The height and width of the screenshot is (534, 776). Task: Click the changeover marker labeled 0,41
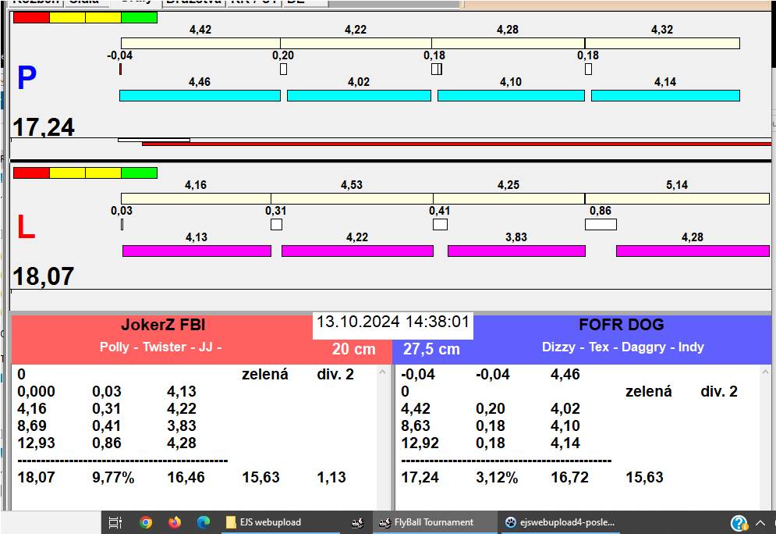[440, 224]
